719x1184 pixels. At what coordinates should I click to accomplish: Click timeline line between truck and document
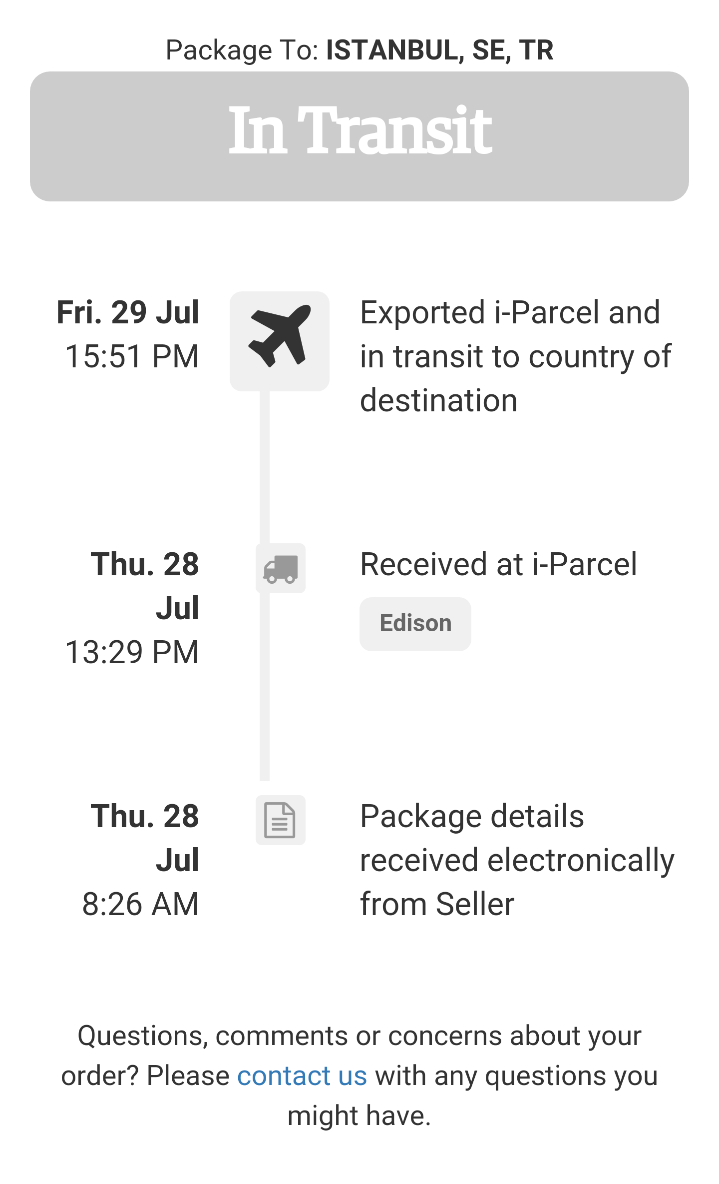click(x=265, y=687)
